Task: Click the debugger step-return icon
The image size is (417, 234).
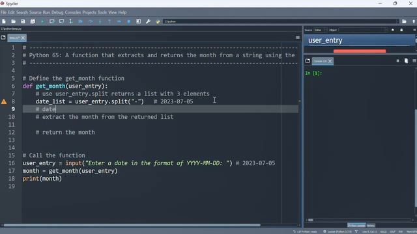Action: [x=109, y=21]
